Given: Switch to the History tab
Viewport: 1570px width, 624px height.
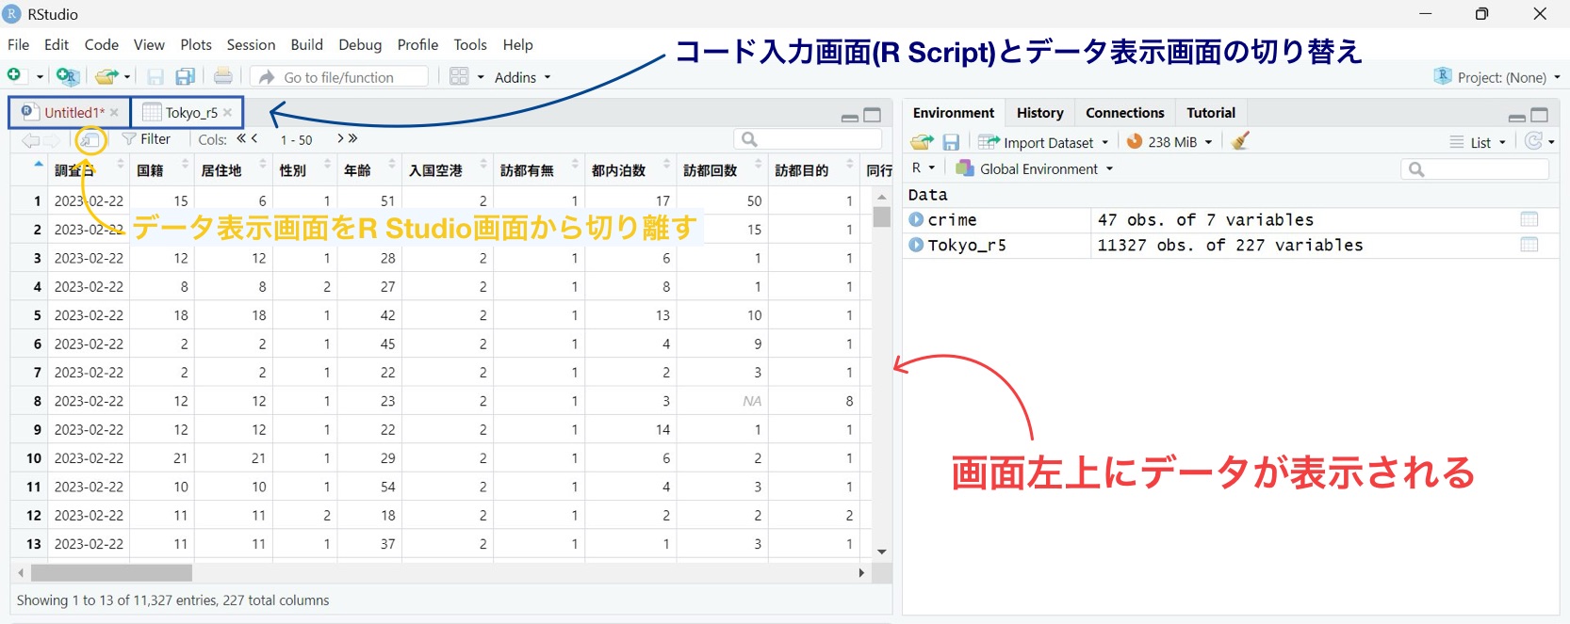Looking at the screenshot, I should point(1039,113).
